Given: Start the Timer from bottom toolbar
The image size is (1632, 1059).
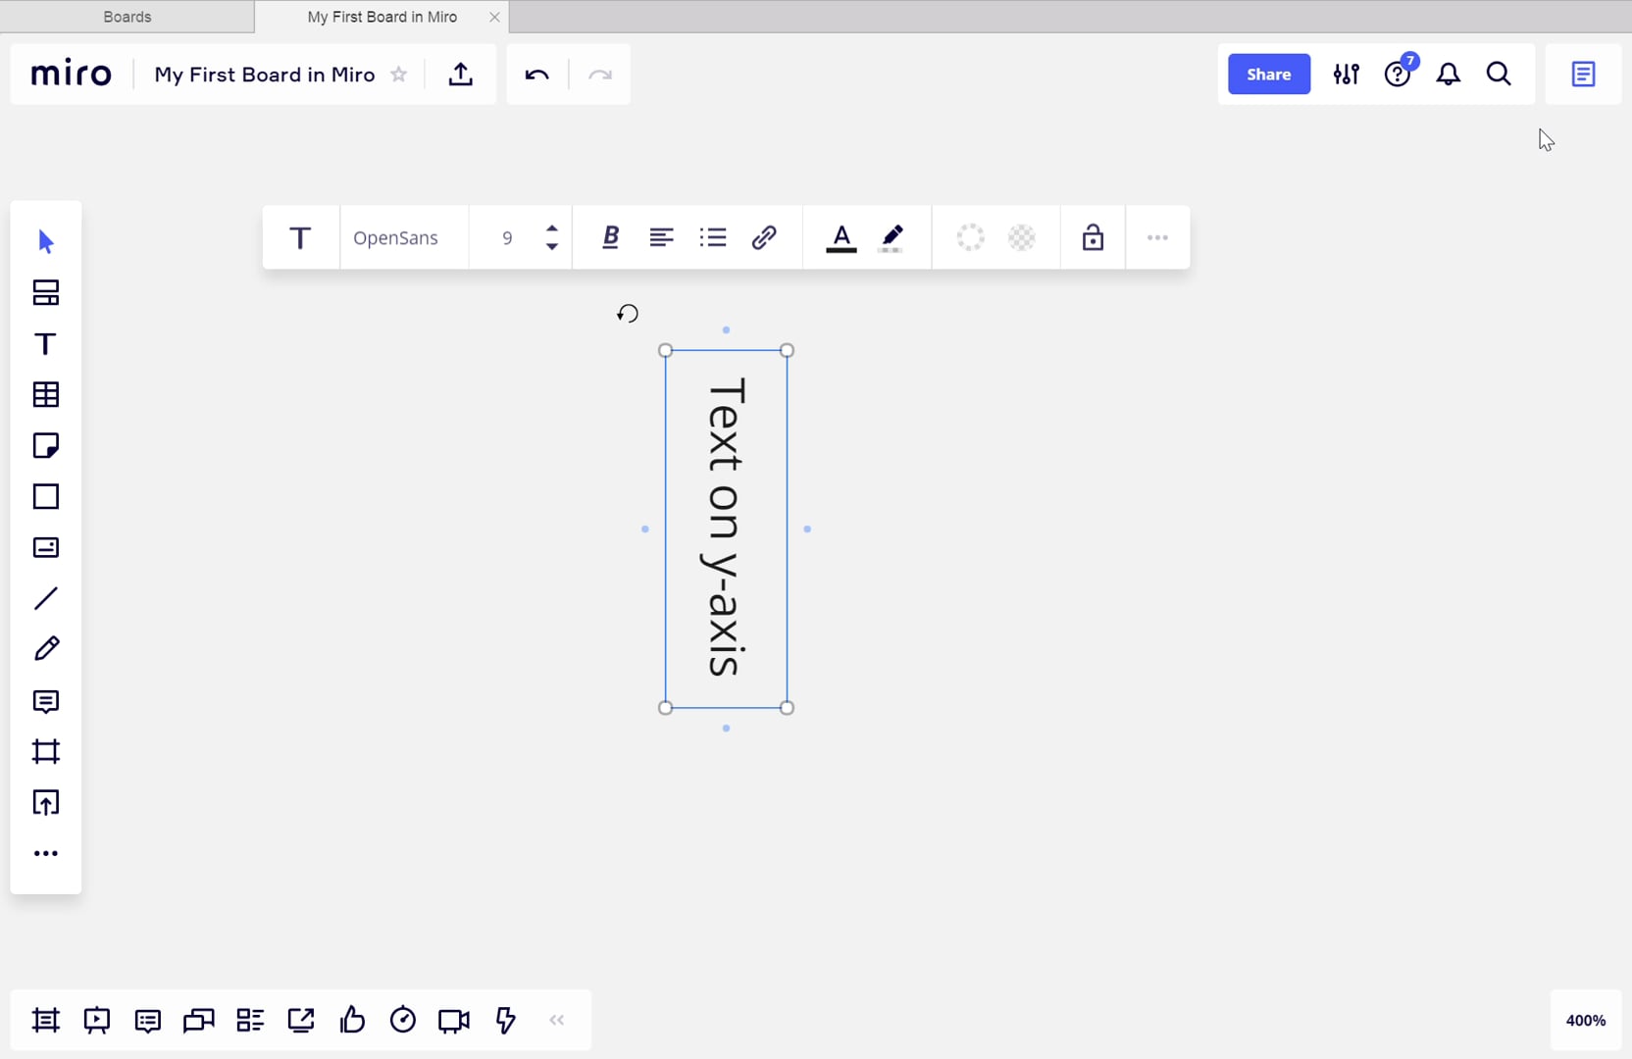Looking at the screenshot, I should pos(403,1020).
